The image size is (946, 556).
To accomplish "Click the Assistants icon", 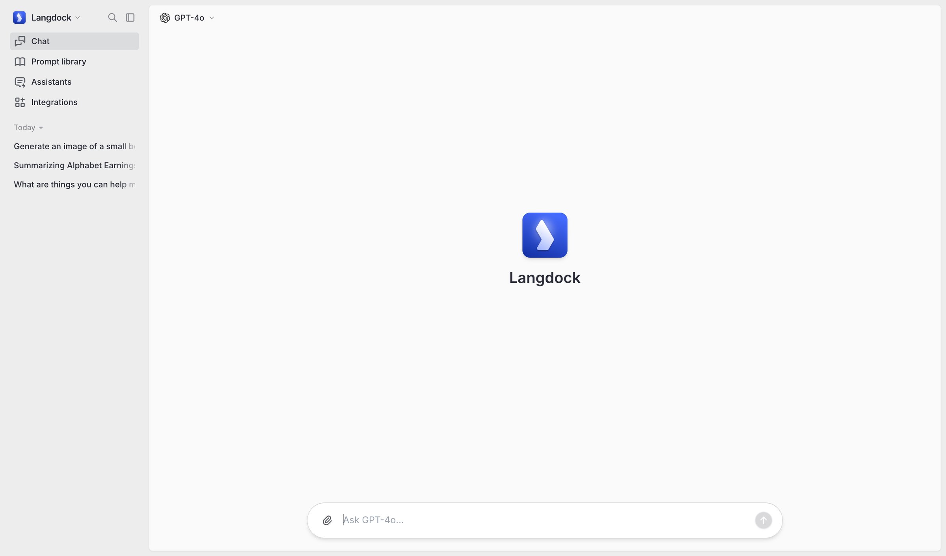I will point(20,82).
